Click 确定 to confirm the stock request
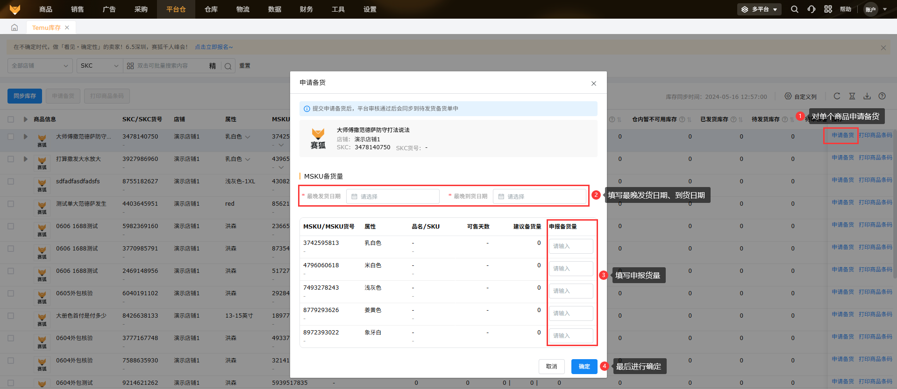 click(584, 367)
